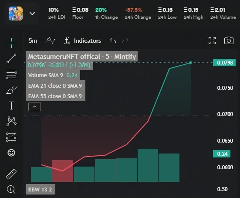Click the 0.0798 current price label
The height and width of the screenshot is (198, 240).
(224, 62)
